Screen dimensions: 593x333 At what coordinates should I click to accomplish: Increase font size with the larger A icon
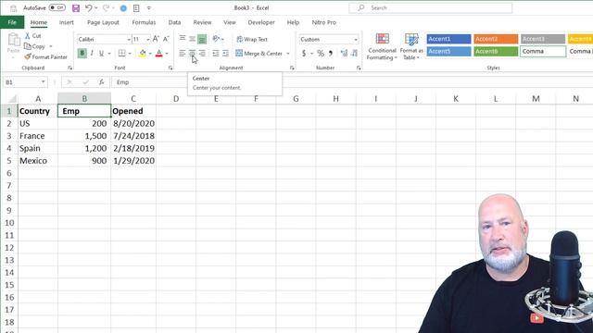156,39
